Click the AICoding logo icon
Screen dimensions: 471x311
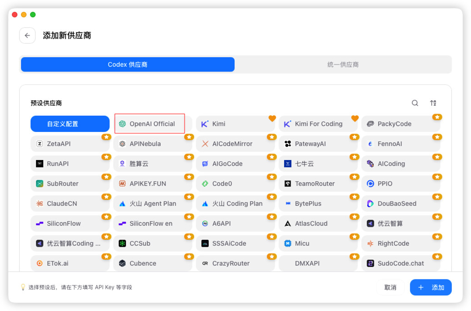tap(371, 164)
